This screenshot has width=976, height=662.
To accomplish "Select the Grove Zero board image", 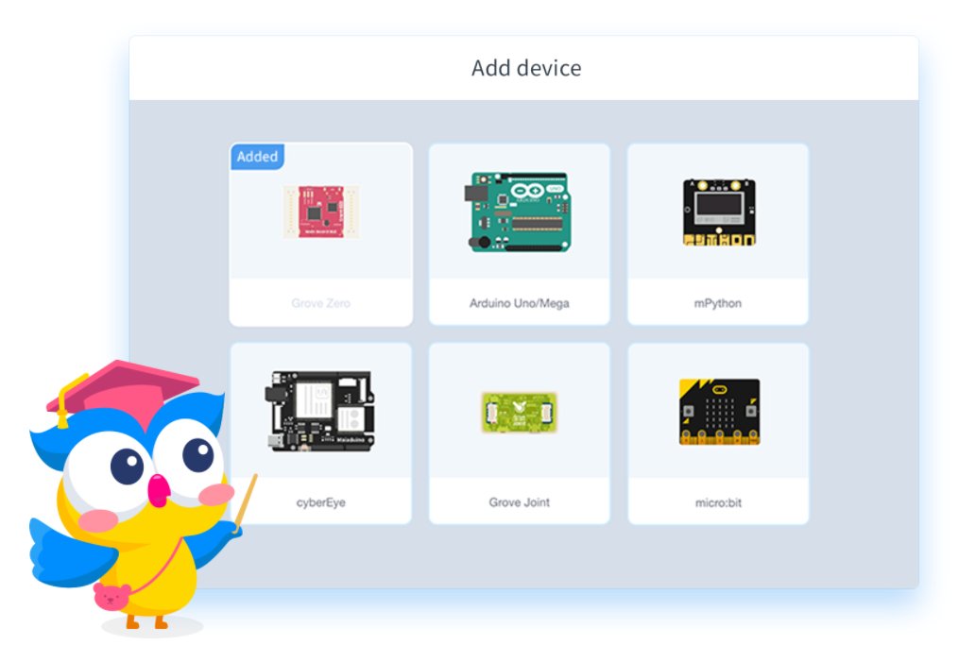I will pyautogui.click(x=320, y=212).
